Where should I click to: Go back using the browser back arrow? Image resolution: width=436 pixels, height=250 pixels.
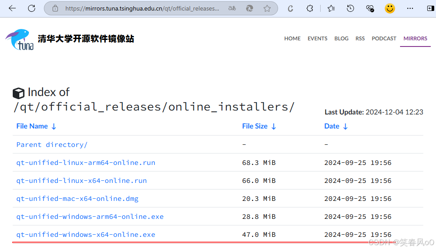coord(12,8)
